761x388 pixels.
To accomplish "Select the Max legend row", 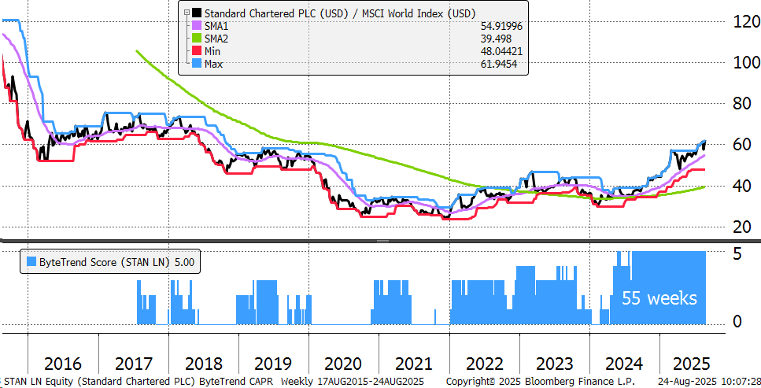I will pos(357,64).
